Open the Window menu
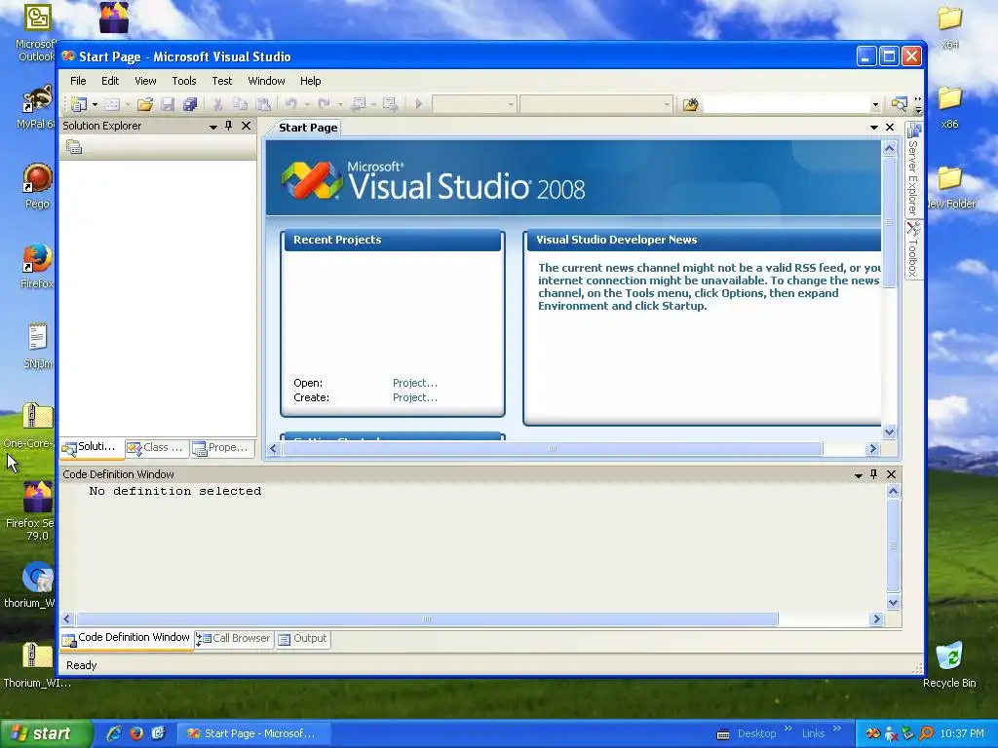Screen dimensions: 998x748 pyautogui.click(x=266, y=81)
